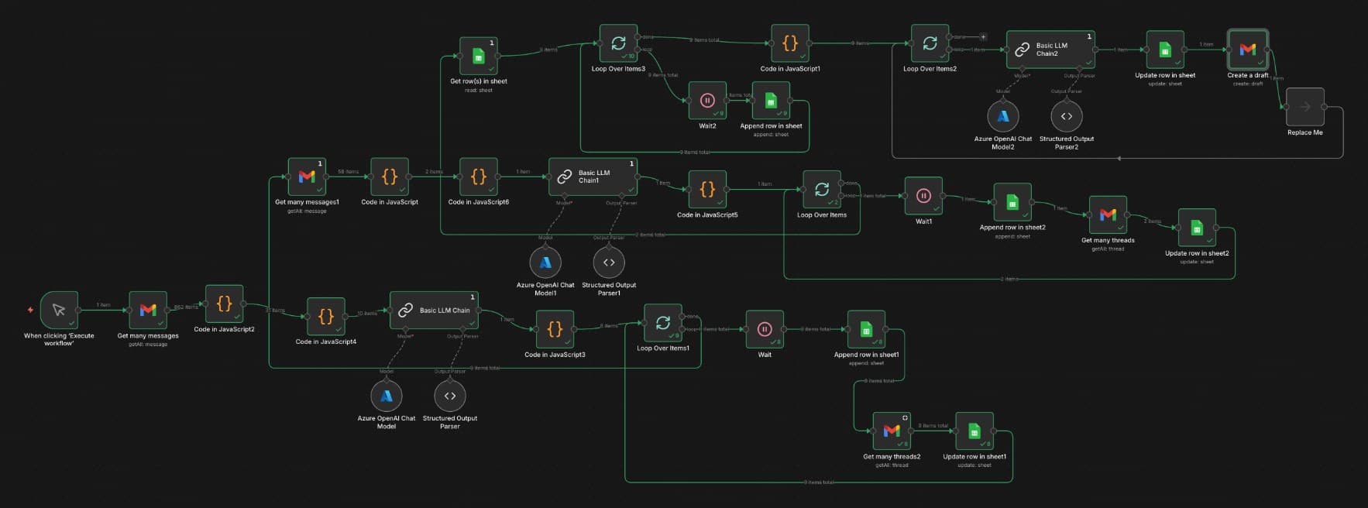
Task: Select the 'Loop Over Items' node
Action: point(822,190)
